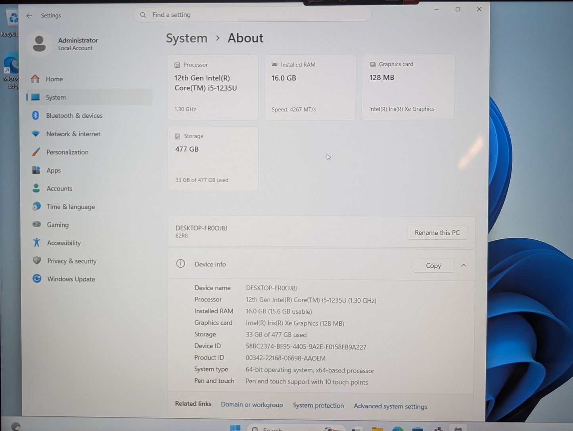This screenshot has height=431, width=573.
Task: Click the DESKTOP-FR0OJ8J header above 82R8
Action: pyautogui.click(x=201, y=228)
